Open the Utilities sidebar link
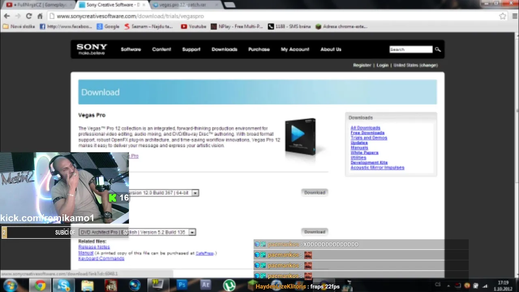The image size is (519, 292). coord(358,157)
